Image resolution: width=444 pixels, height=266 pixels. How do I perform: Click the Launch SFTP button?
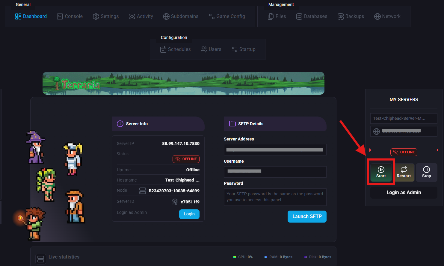click(307, 217)
